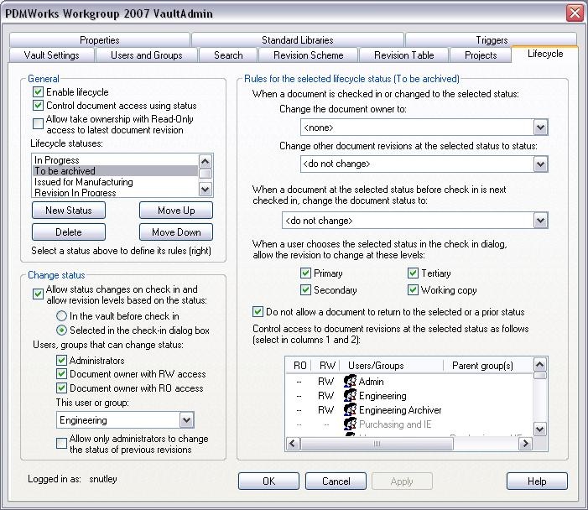Select the Lifecycle tab
Viewport: 588px width, 510px height.
coord(545,54)
